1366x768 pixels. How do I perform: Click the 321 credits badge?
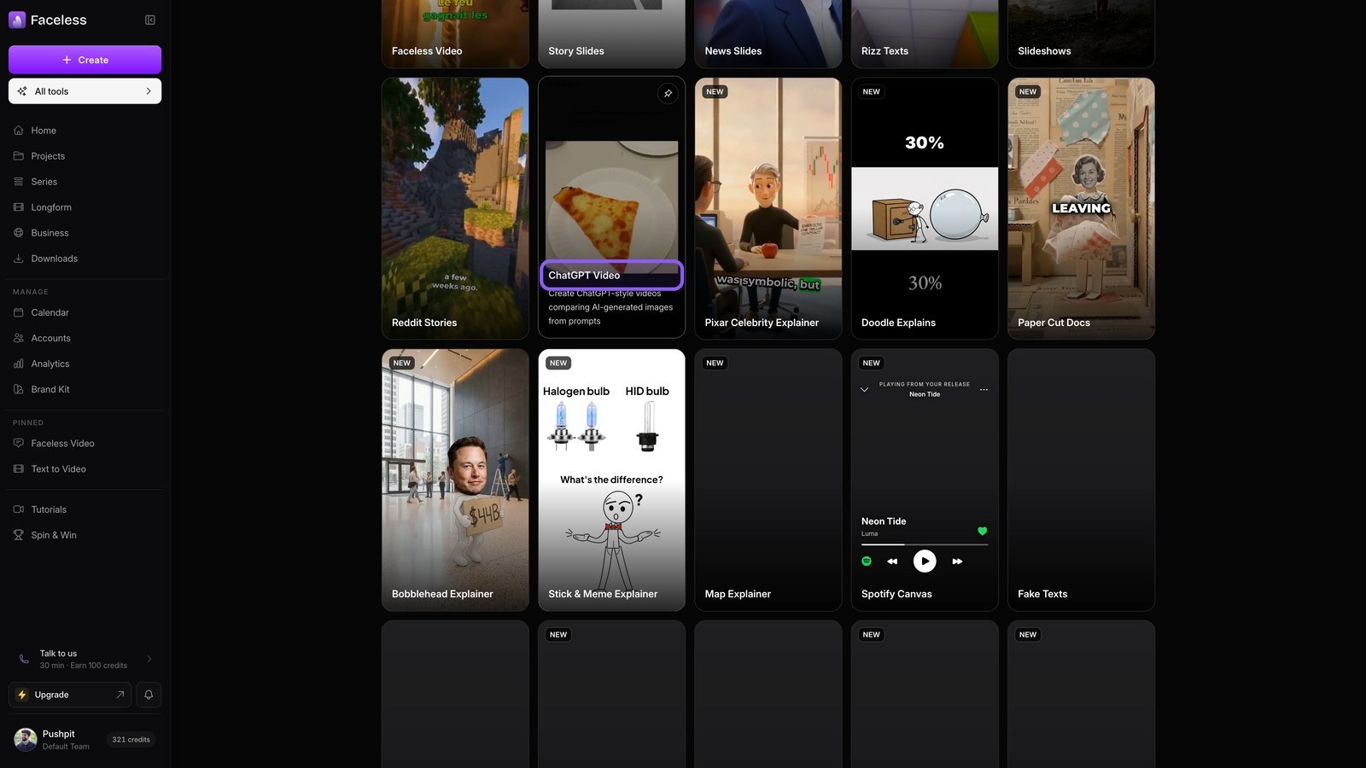[131, 740]
